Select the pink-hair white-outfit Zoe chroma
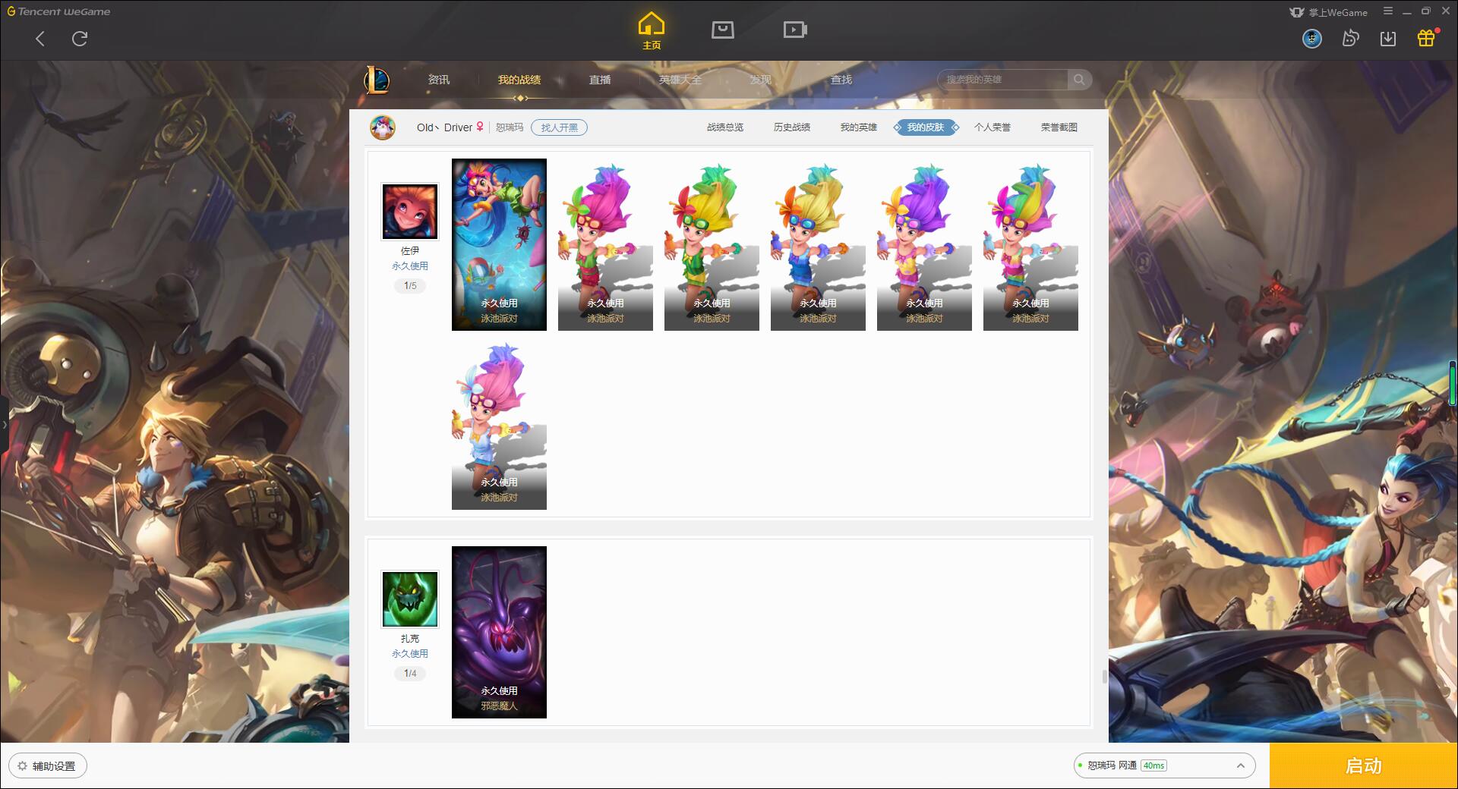This screenshot has width=1458, height=789. click(x=499, y=423)
